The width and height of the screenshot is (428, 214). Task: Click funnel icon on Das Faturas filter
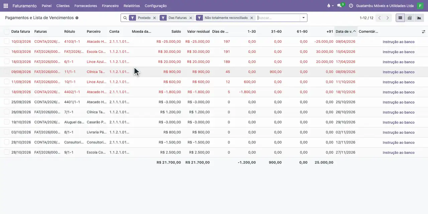(x=163, y=18)
